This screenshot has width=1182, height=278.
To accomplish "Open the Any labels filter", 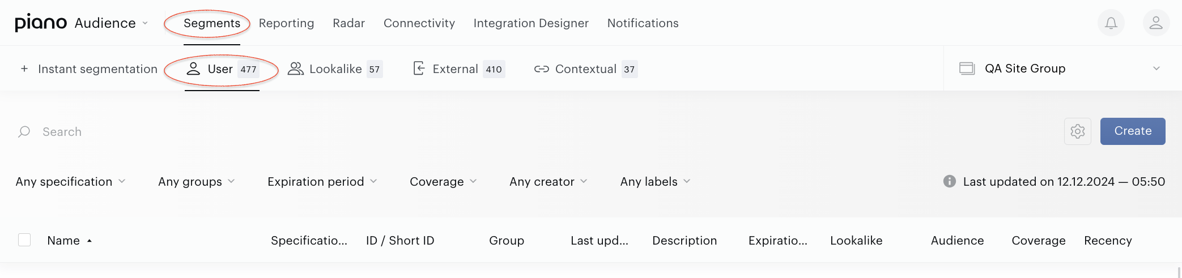I will (x=655, y=182).
